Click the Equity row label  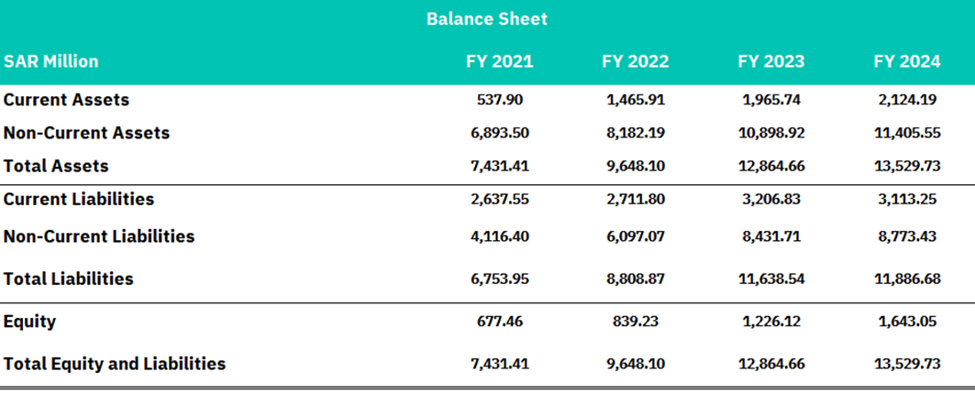click(x=30, y=322)
